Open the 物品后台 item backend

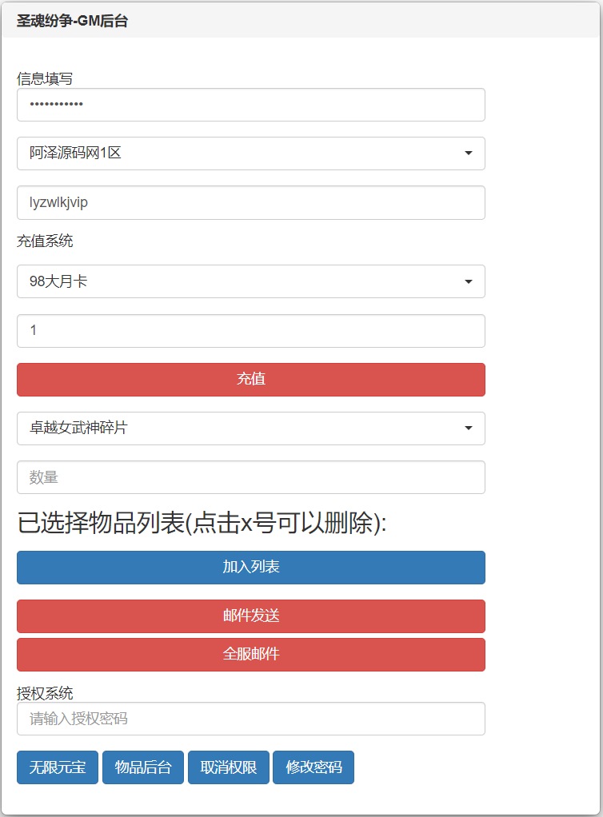pyautogui.click(x=142, y=767)
